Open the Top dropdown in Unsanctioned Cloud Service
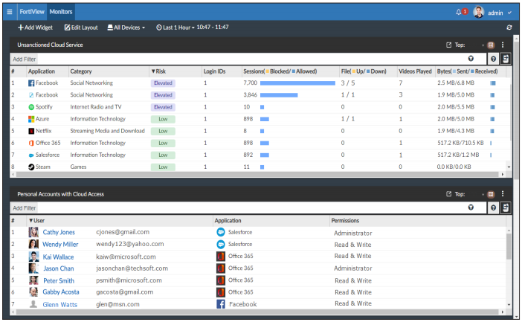This screenshot has height=322, width=522. (x=483, y=45)
